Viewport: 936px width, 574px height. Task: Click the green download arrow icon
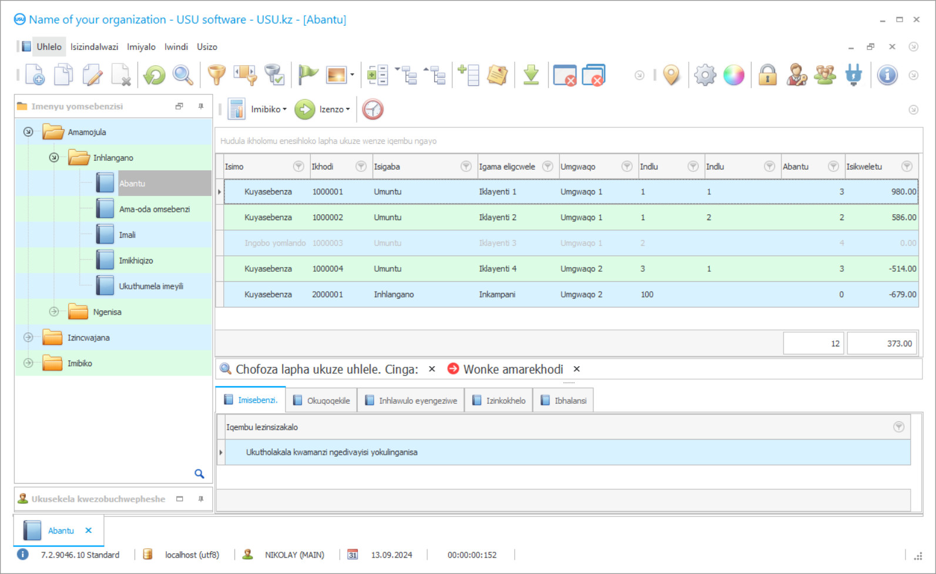pyautogui.click(x=531, y=75)
